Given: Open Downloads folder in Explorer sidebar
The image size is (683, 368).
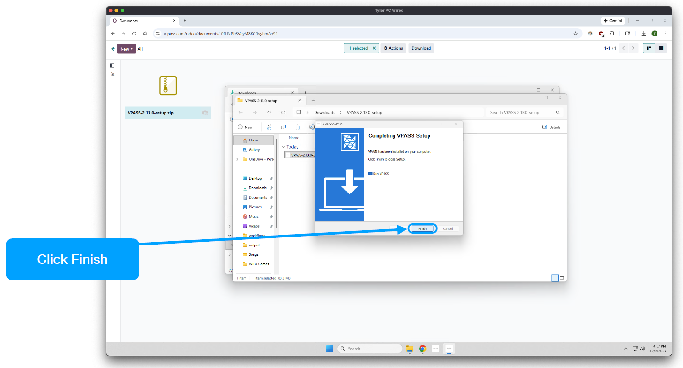Looking at the screenshot, I should (x=258, y=188).
